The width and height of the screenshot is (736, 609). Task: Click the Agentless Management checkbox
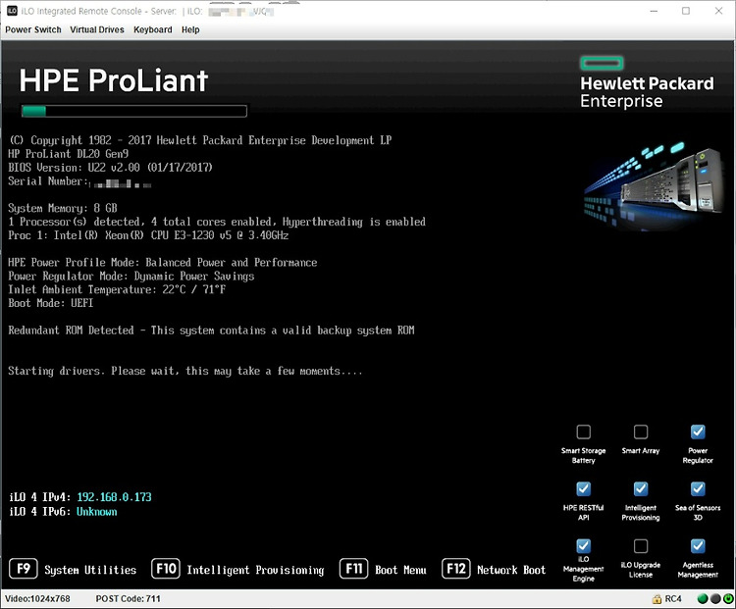click(698, 545)
